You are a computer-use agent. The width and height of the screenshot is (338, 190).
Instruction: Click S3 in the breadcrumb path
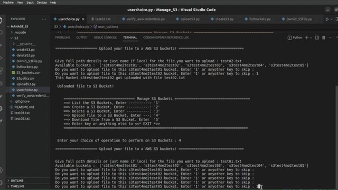[56, 27]
